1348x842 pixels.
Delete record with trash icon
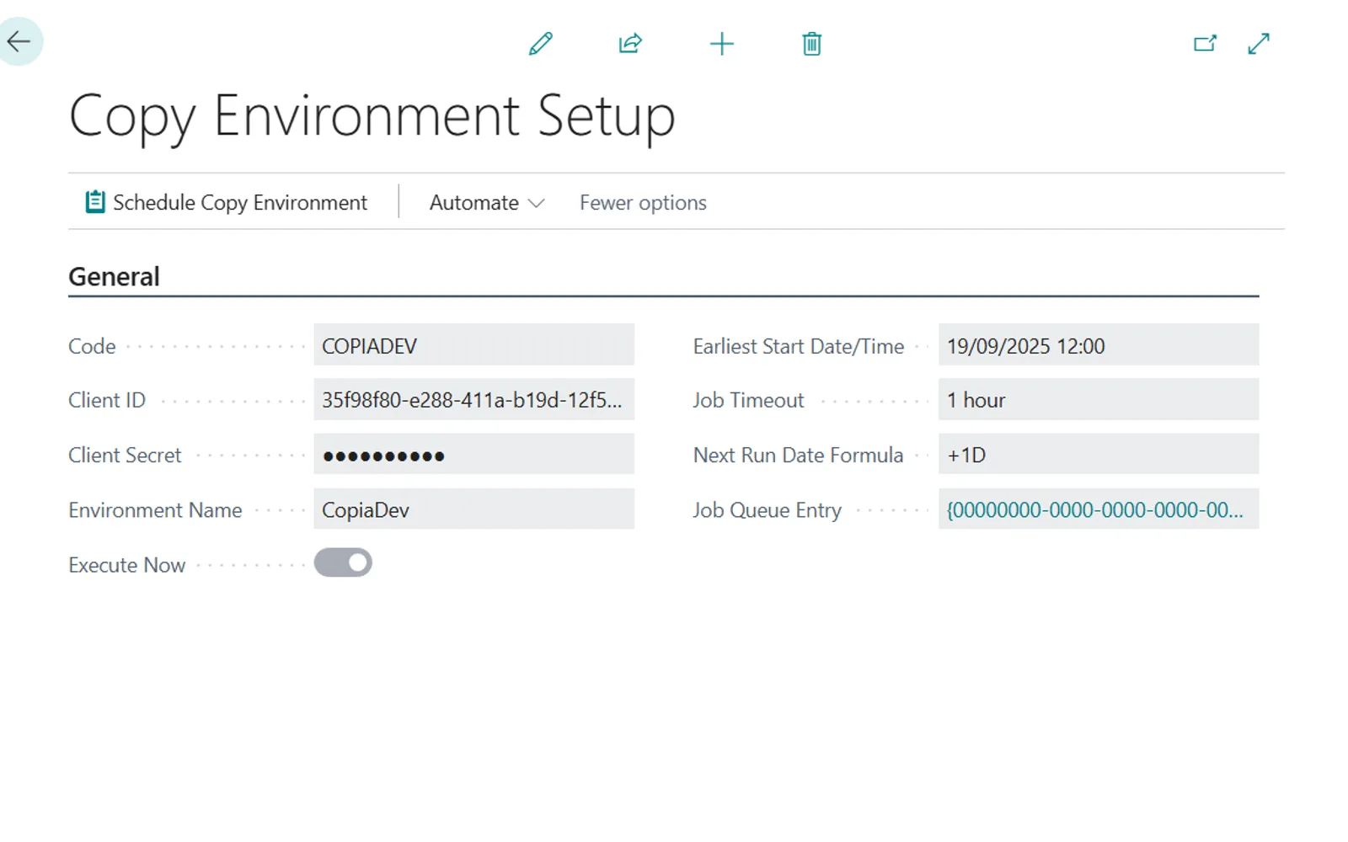click(811, 44)
